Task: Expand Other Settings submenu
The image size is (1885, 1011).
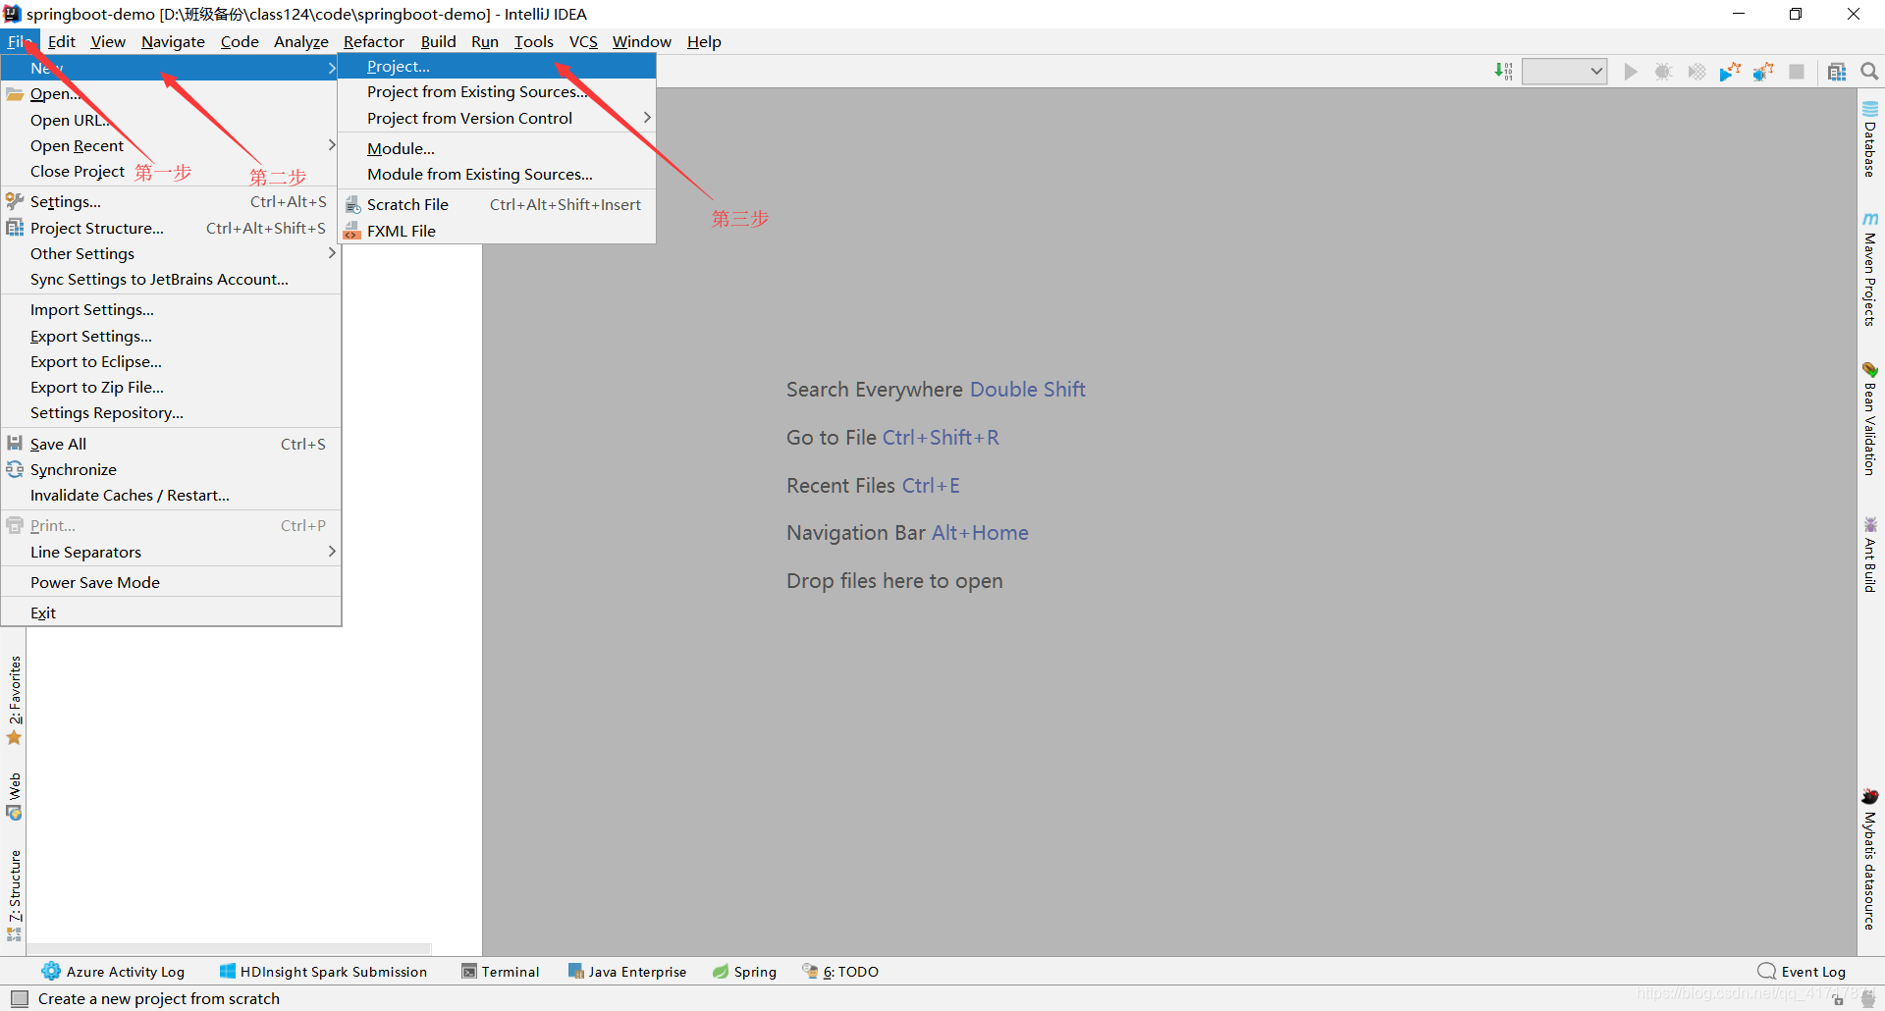Action: click(332, 253)
